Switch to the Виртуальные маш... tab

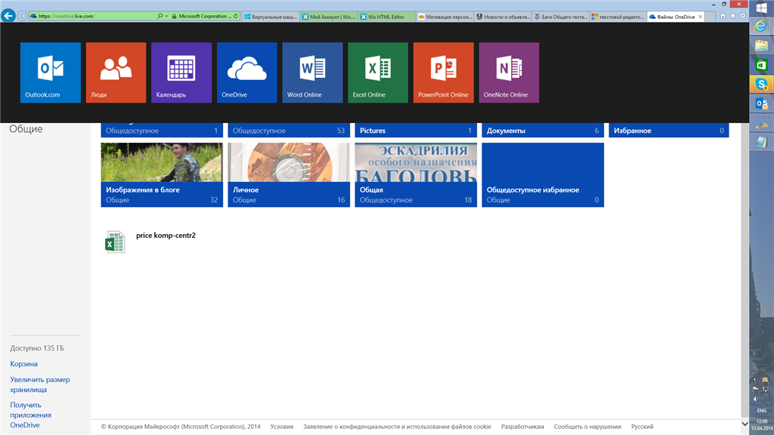tap(271, 17)
